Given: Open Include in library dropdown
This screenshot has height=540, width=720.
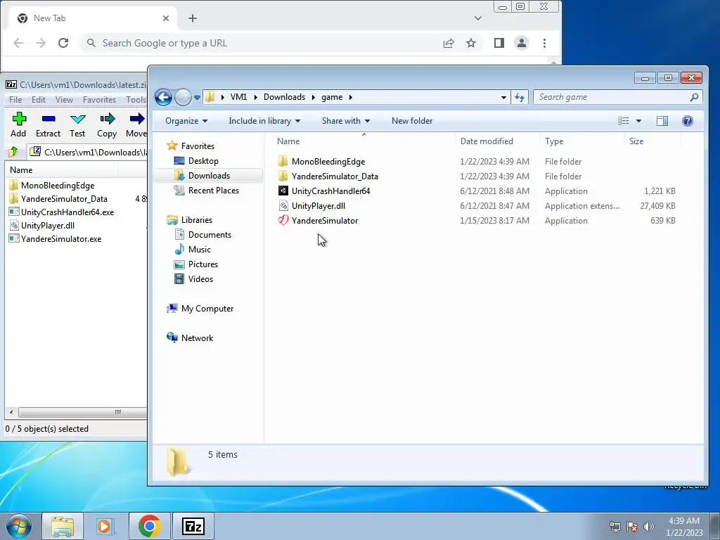Looking at the screenshot, I should 264,121.
